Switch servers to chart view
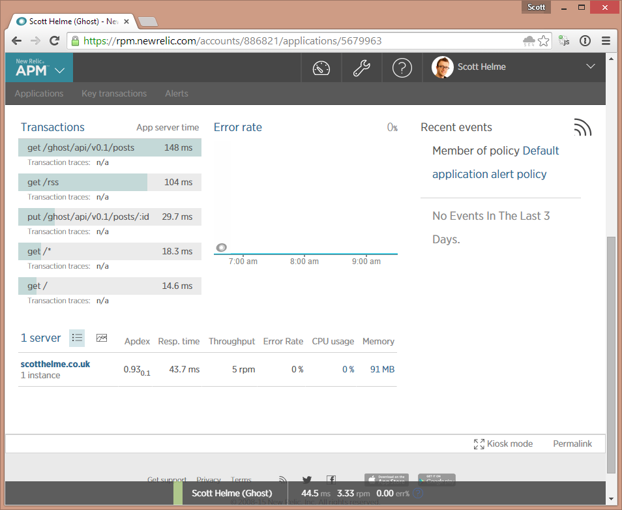 (x=102, y=338)
